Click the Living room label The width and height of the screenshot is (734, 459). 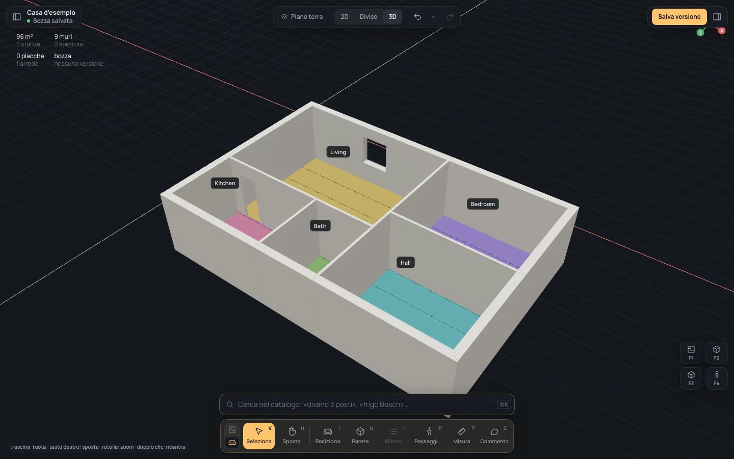point(338,152)
